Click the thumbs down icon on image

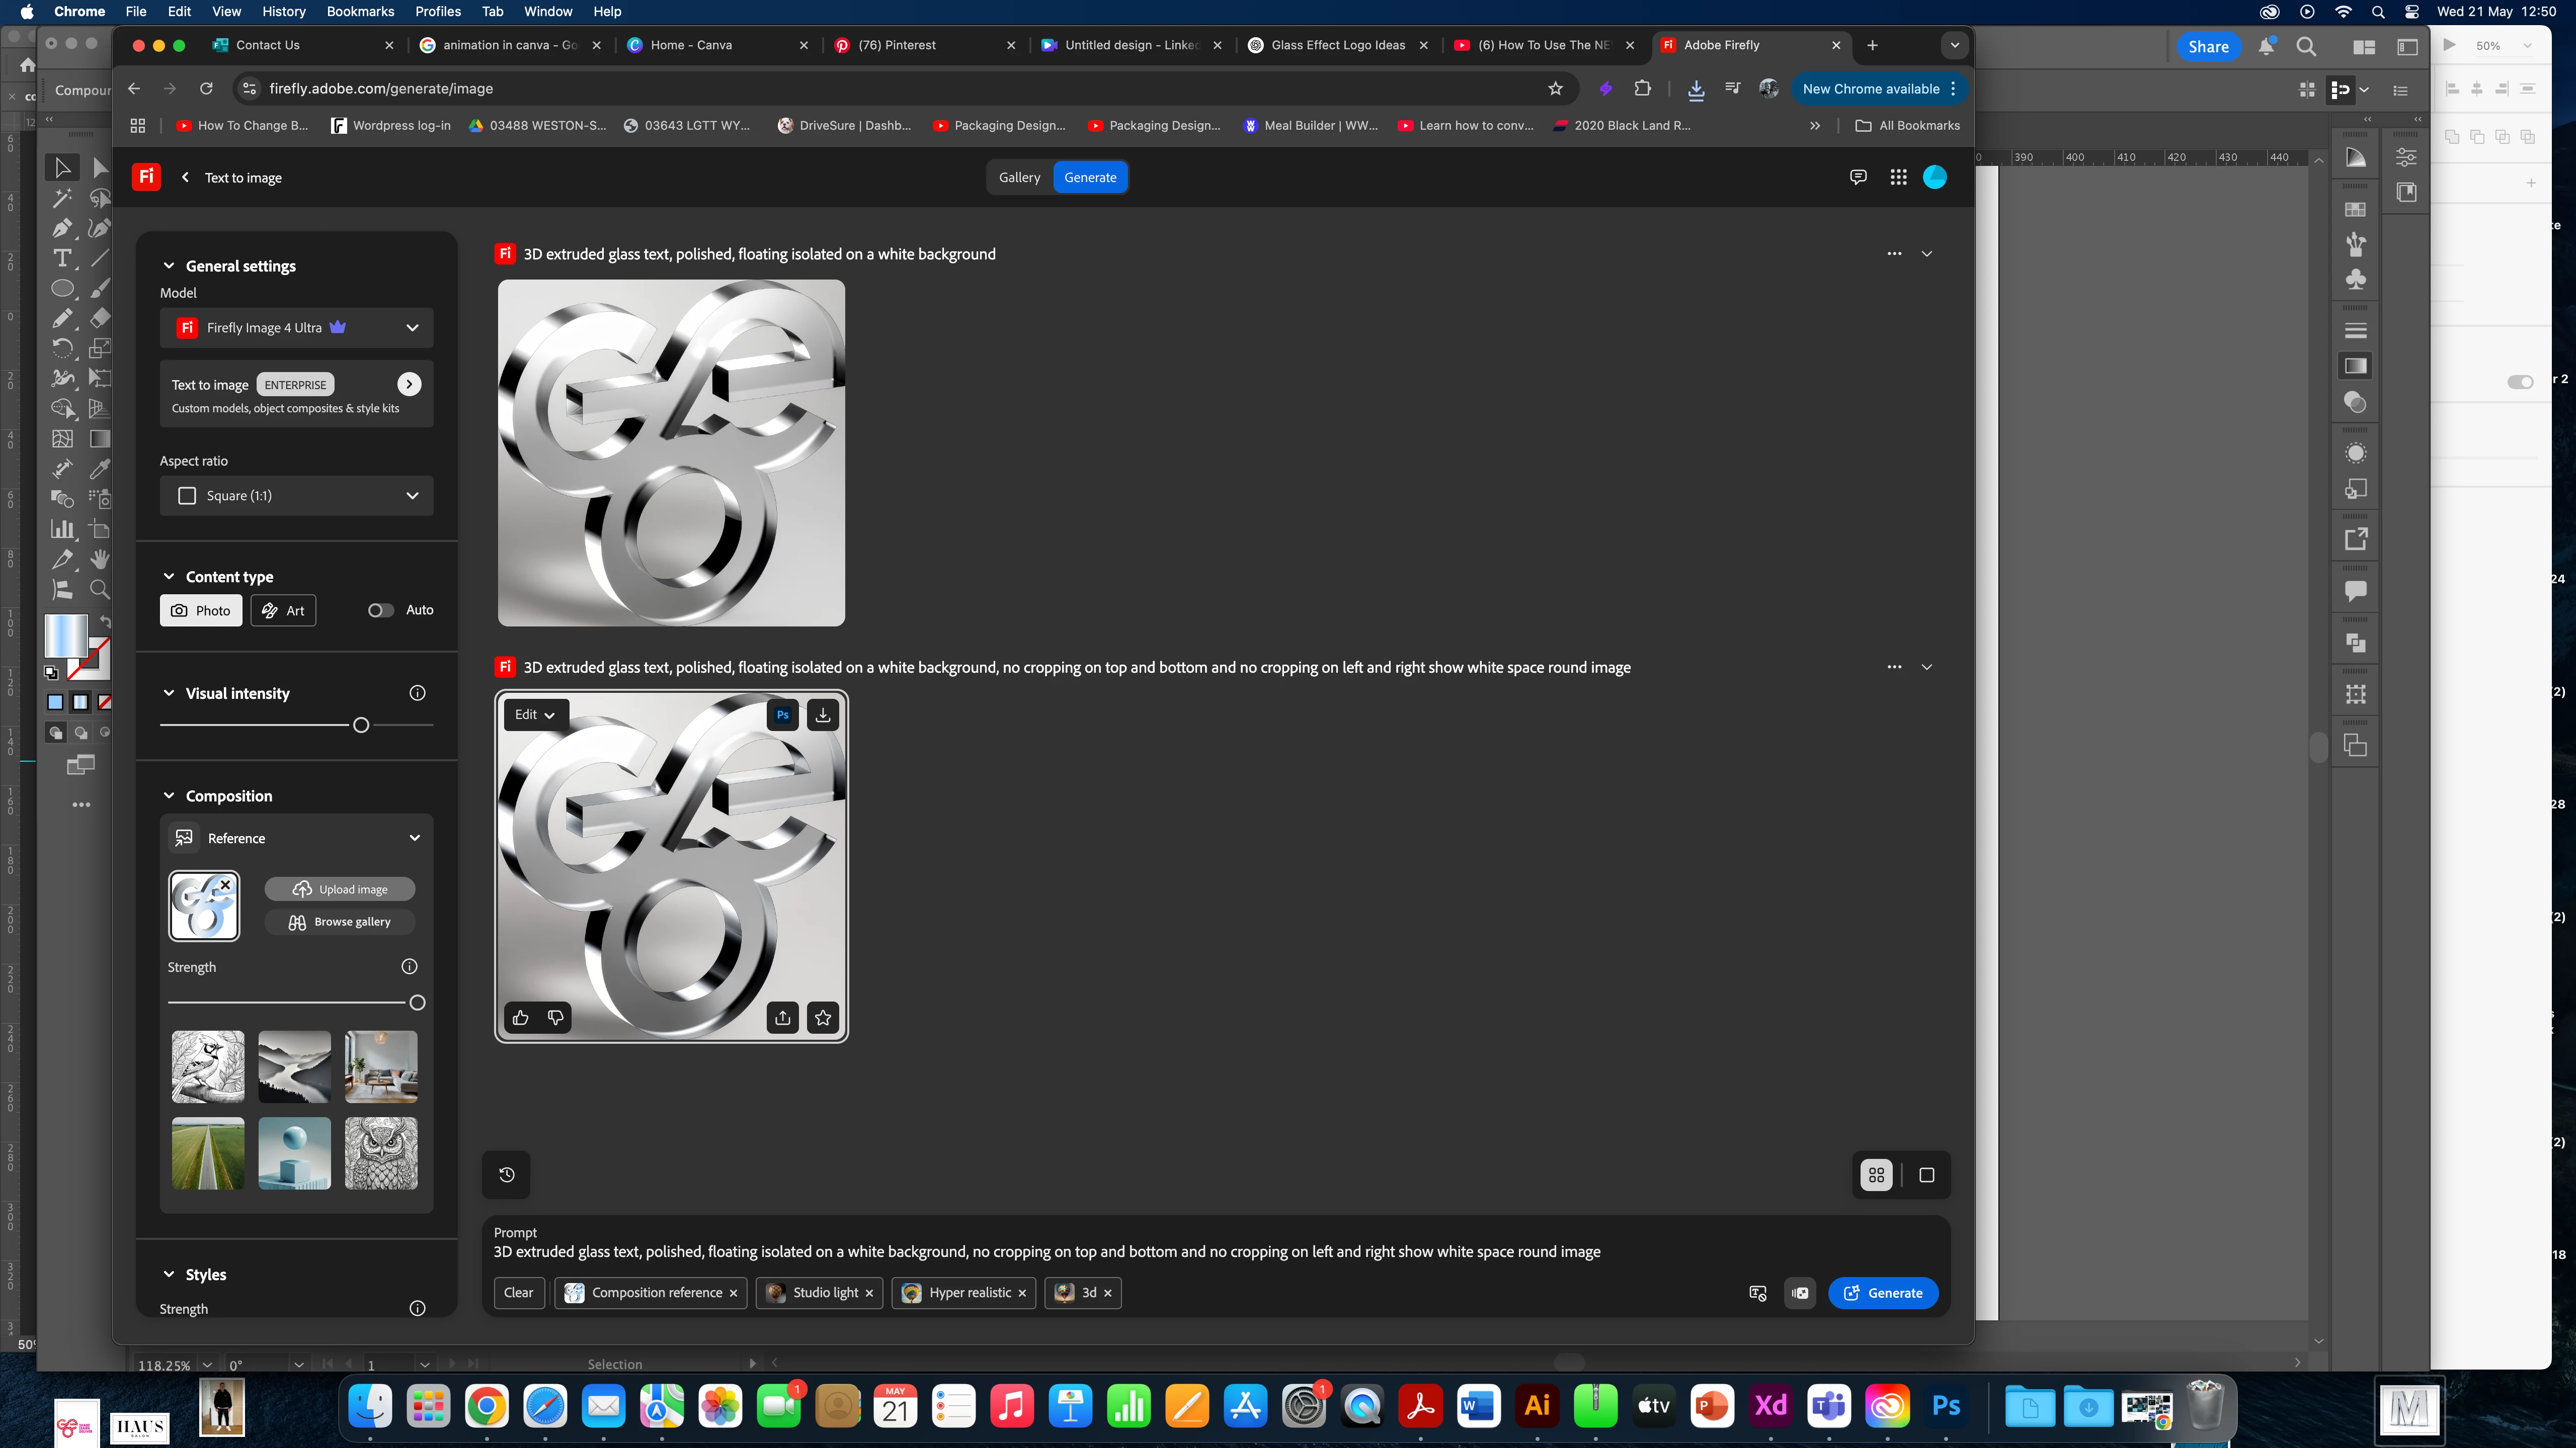click(x=556, y=1017)
